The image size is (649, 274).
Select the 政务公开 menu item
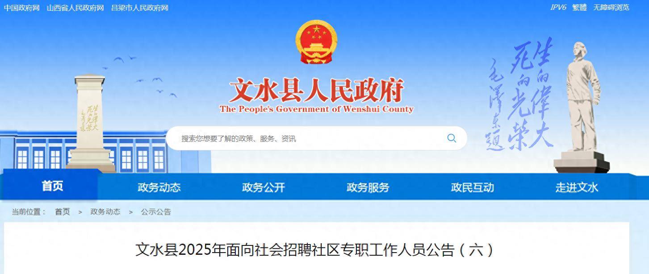264,187
